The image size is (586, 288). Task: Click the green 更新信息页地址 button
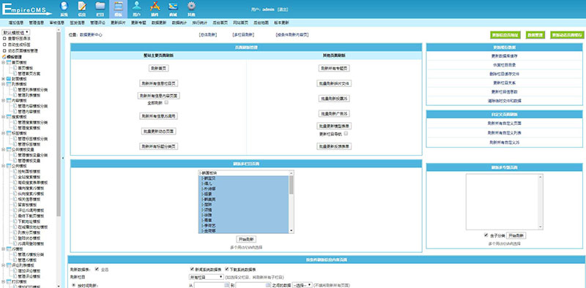[505, 35]
